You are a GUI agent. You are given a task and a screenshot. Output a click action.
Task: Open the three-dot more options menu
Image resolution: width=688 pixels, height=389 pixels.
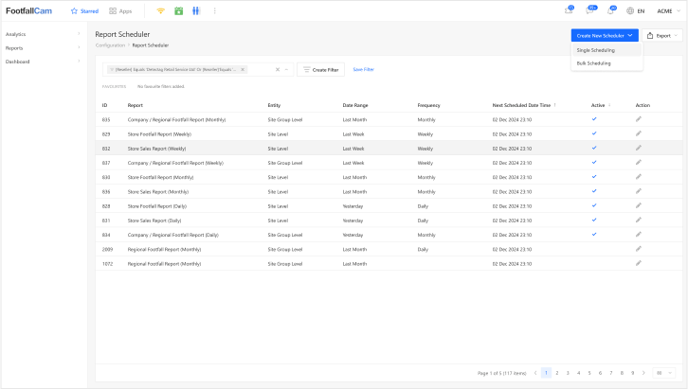[x=214, y=11]
